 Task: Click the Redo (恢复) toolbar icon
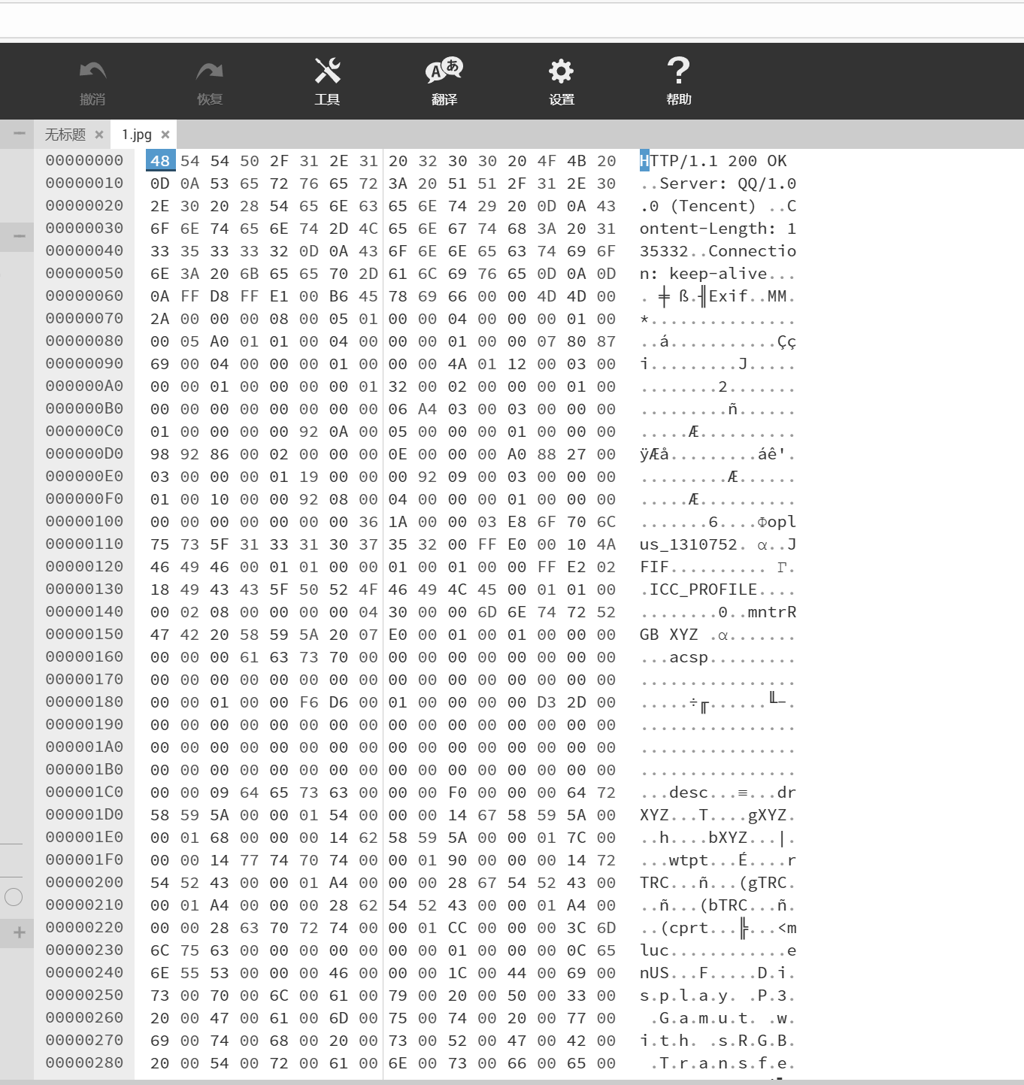pos(209,71)
